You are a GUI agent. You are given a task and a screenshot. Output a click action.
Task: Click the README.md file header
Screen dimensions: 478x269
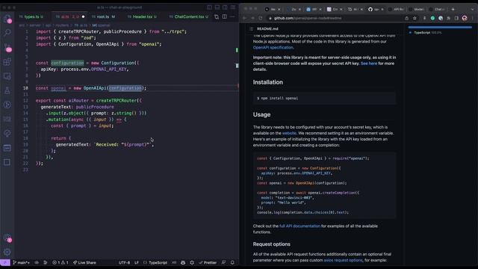(x=267, y=28)
